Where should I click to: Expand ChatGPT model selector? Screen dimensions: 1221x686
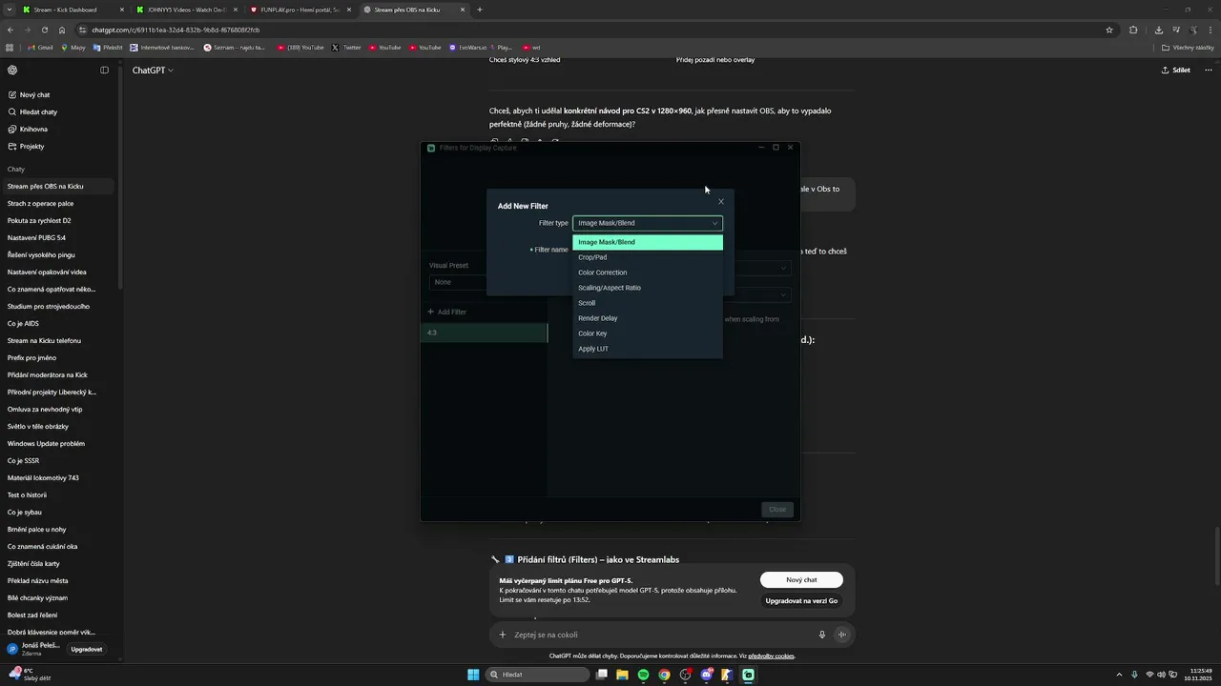(x=153, y=71)
